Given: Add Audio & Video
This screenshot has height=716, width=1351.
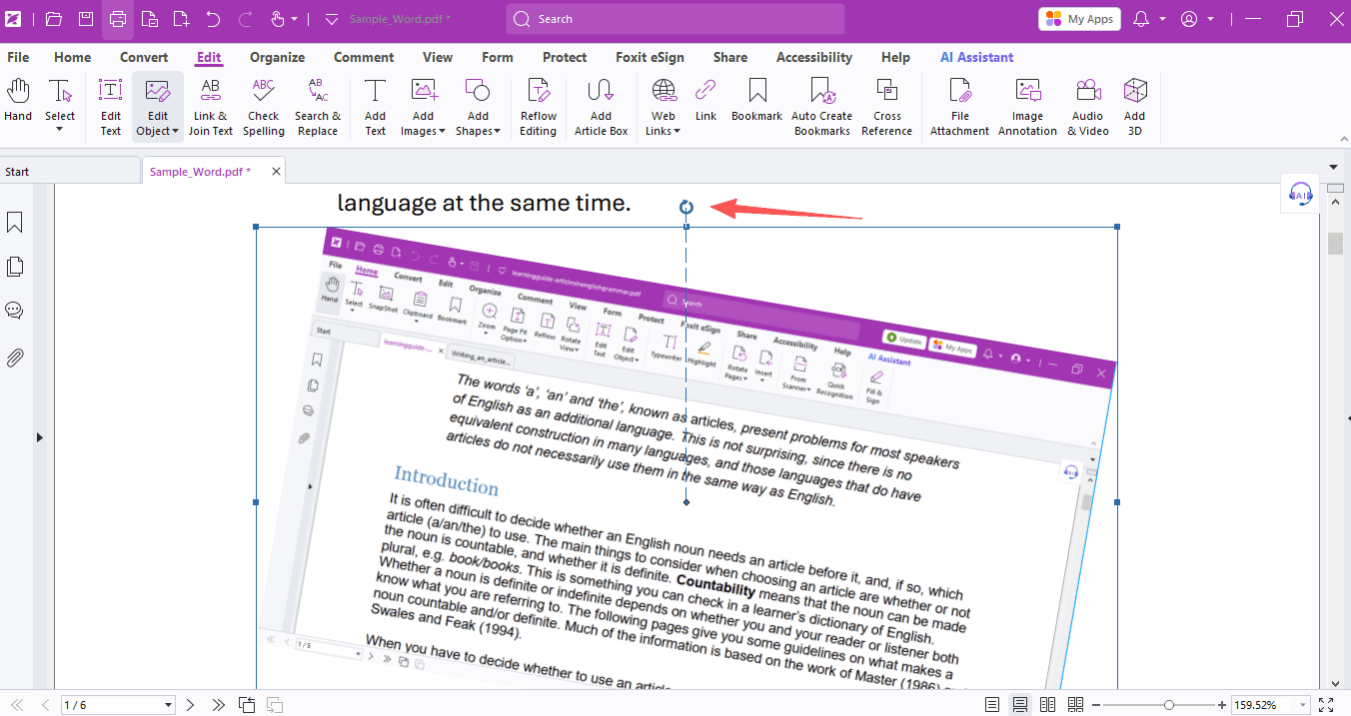Looking at the screenshot, I should [1088, 106].
